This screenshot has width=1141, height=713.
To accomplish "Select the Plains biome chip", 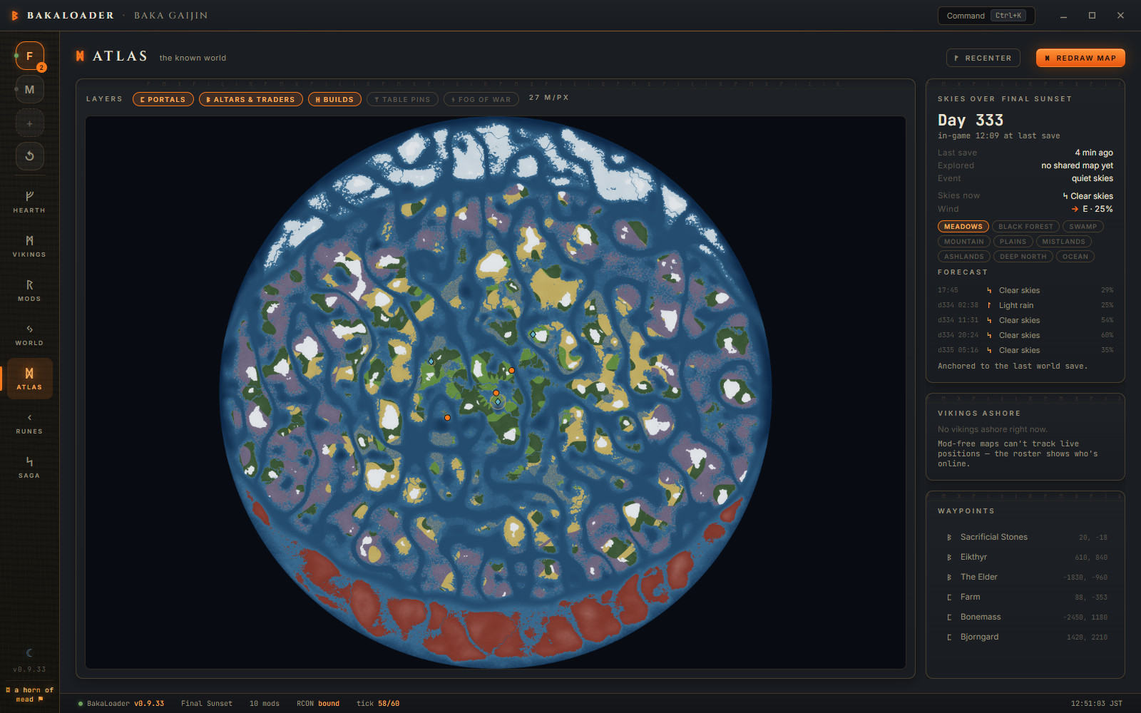I will coord(1013,242).
